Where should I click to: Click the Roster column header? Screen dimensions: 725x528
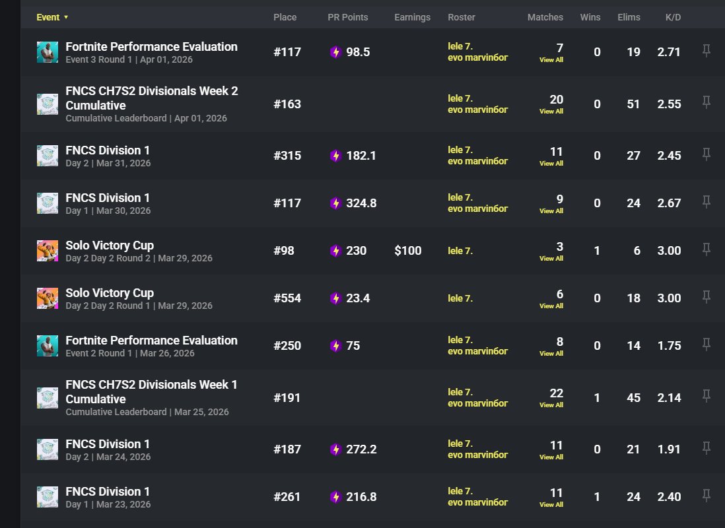pos(461,17)
